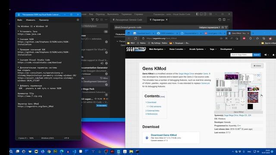
Task: Open the extensions panel more actions ellipsis
Action: [106, 20]
